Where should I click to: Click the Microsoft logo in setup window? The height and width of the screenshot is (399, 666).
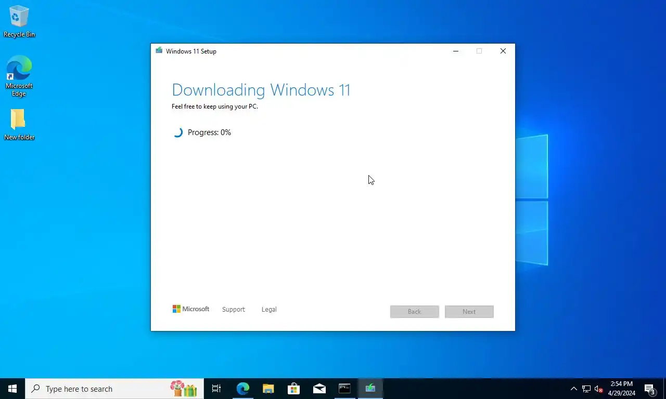[x=191, y=309]
